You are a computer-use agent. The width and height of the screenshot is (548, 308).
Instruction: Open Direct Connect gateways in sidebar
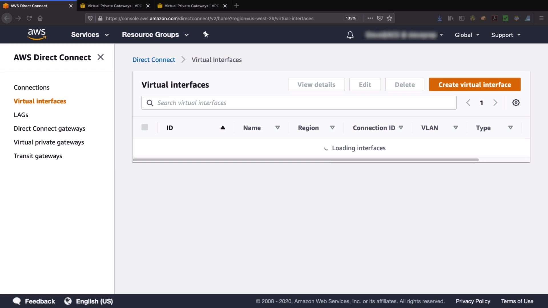tap(49, 129)
